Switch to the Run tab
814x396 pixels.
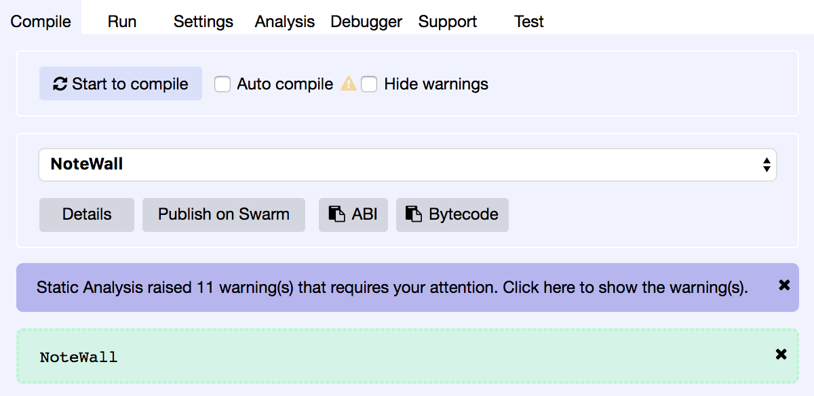click(x=122, y=22)
